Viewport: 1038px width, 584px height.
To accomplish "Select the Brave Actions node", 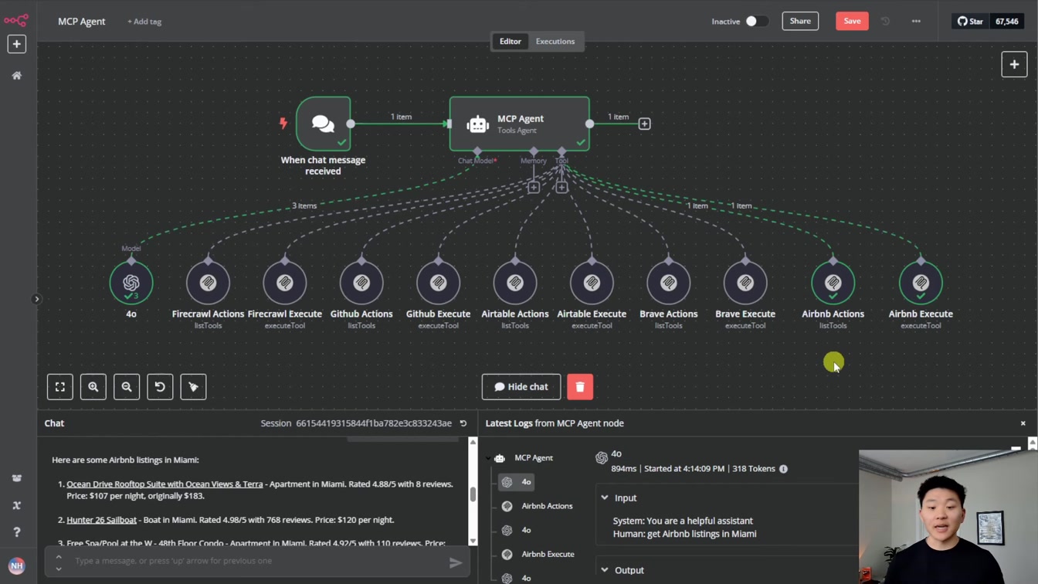I will tap(669, 283).
